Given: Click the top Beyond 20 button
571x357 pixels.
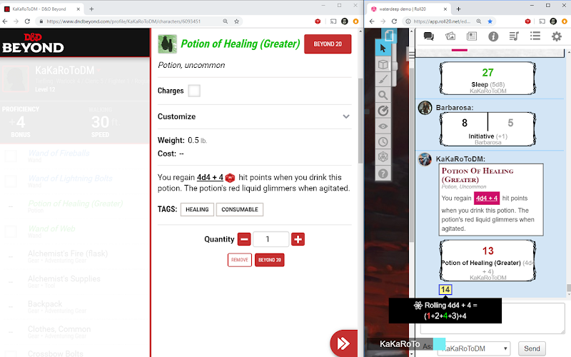Looking at the screenshot, I should coord(328,44).
